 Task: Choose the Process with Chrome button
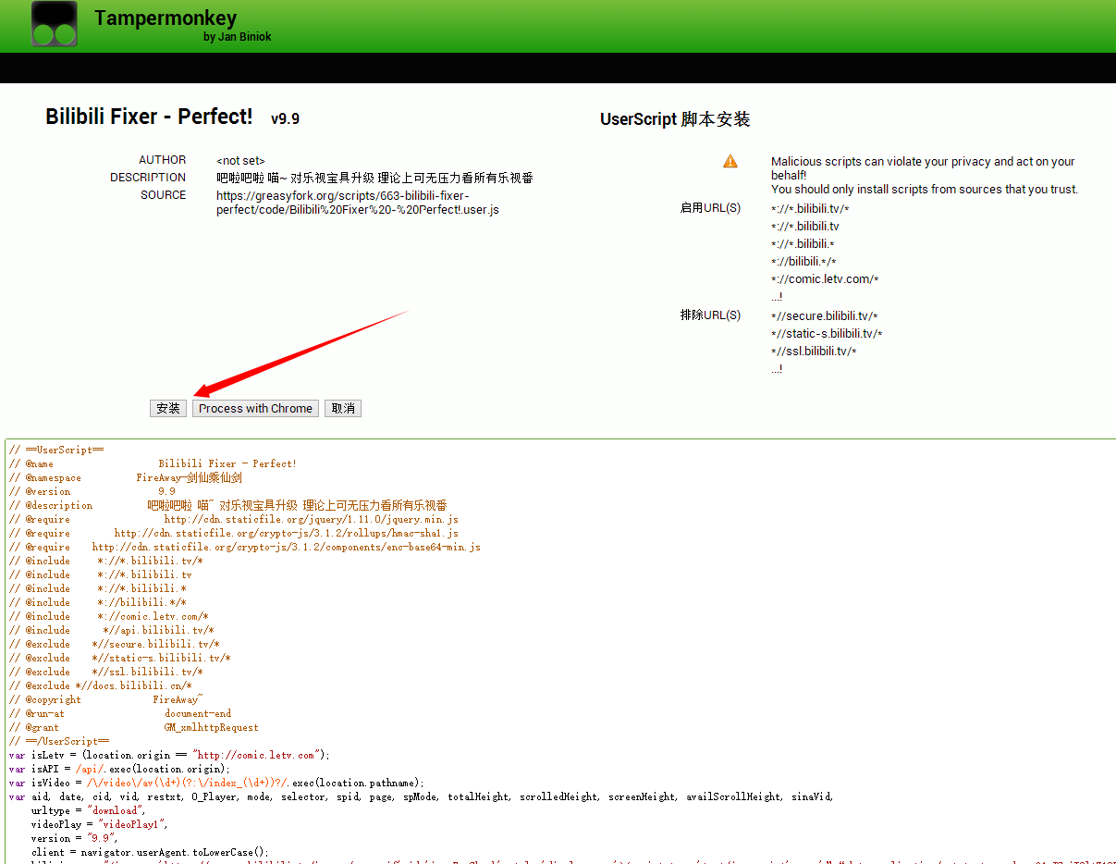[255, 408]
